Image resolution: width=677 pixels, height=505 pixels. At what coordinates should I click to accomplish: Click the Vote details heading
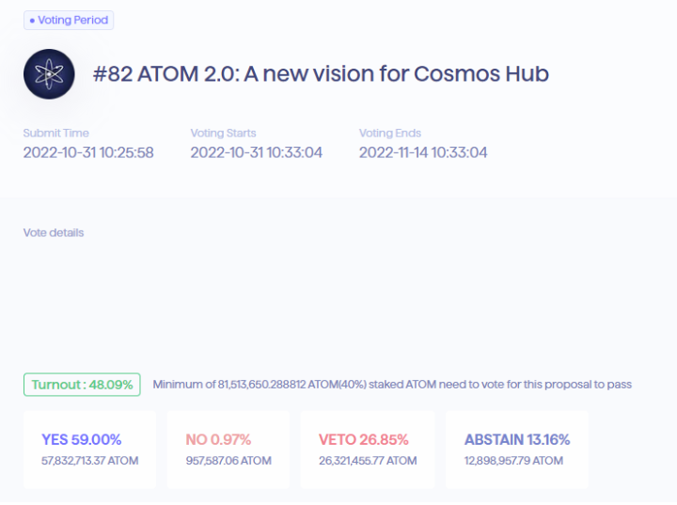point(54,233)
